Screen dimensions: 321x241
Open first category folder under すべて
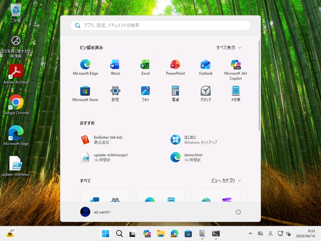pos(105,196)
